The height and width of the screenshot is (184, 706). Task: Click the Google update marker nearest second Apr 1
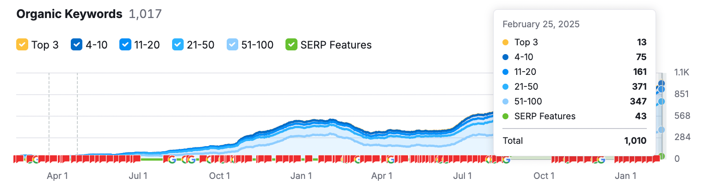pyautogui.click(x=390, y=159)
